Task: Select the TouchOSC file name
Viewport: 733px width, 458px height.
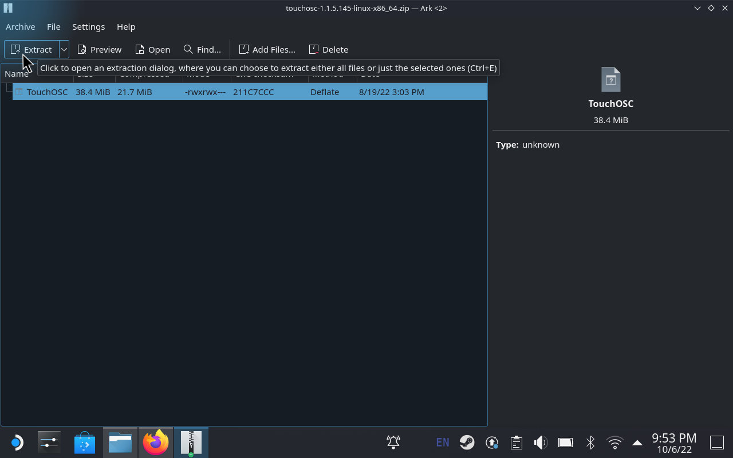Action: (47, 92)
